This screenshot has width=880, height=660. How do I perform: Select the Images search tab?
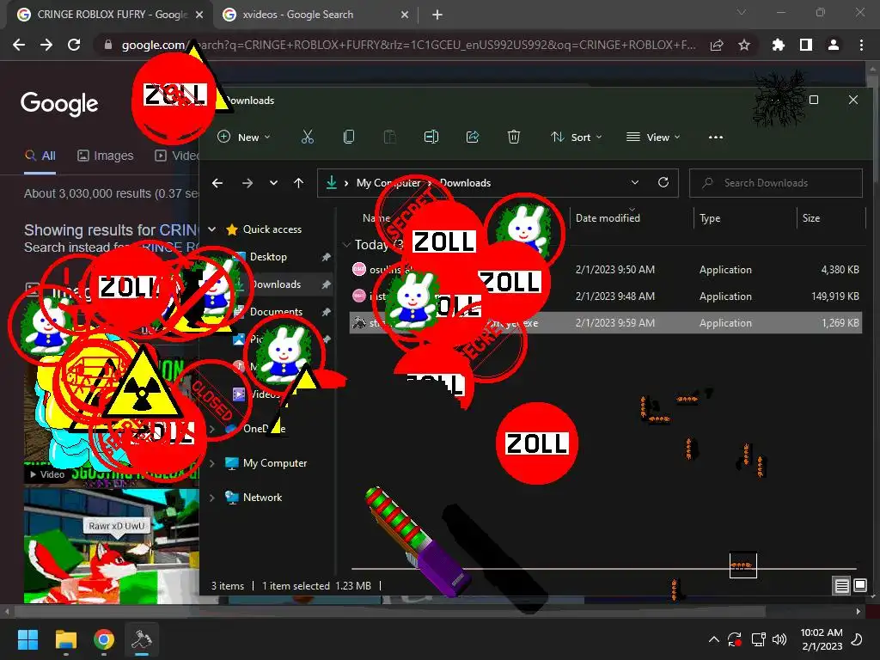(x=106, y=156)
